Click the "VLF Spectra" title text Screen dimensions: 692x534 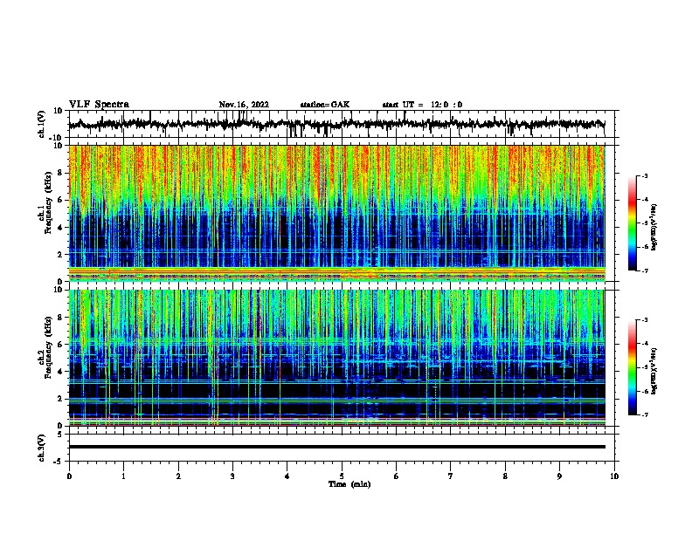pos(99,105)
